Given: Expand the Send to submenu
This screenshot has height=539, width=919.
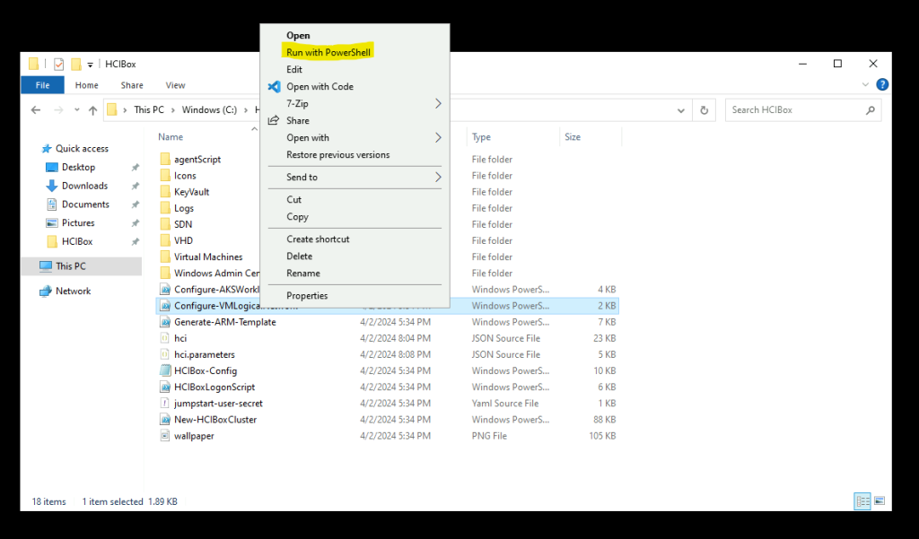Looking at the screenshot, I should (x=437, y=177).
